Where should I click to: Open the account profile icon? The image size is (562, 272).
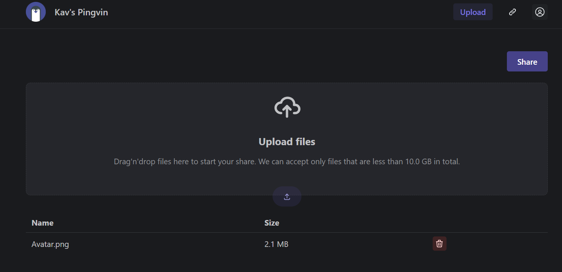[x=540, y=12]
